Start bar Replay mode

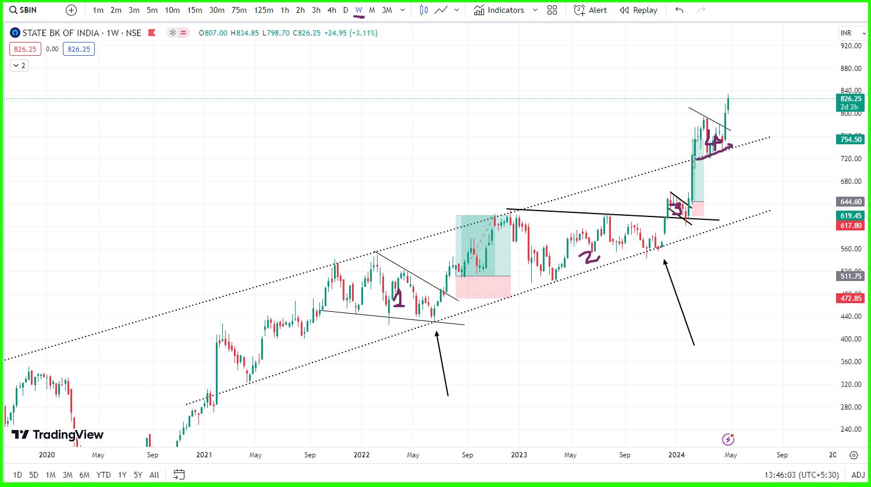coord(638,10)
